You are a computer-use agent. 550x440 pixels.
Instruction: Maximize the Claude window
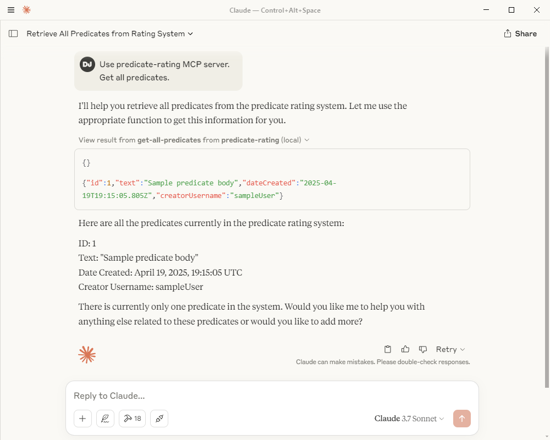(x=512, y=10)
